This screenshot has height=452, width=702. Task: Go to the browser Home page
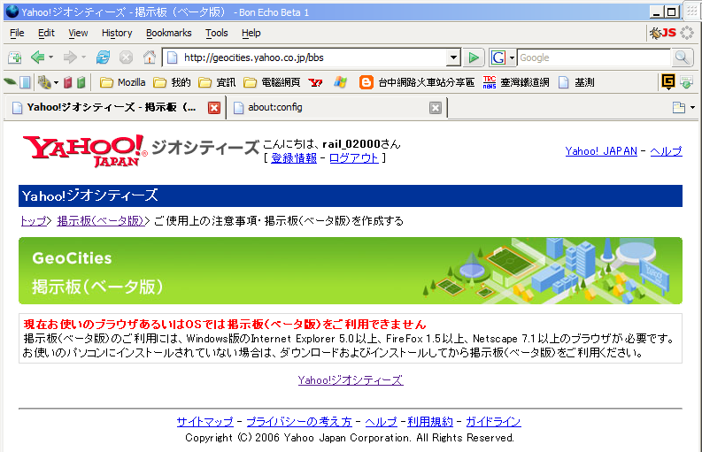149,57
